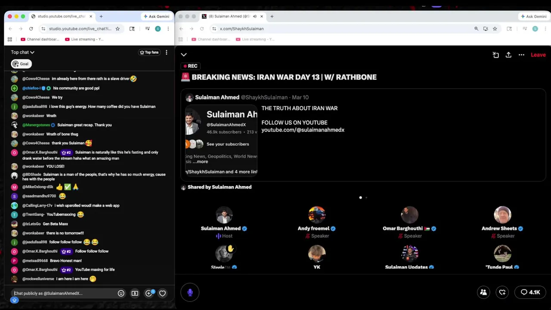Open the heart-plus reactions icon in the Space
Image resolution: width=551 pixels, height=310 pixels.
[x=502, y=292]
